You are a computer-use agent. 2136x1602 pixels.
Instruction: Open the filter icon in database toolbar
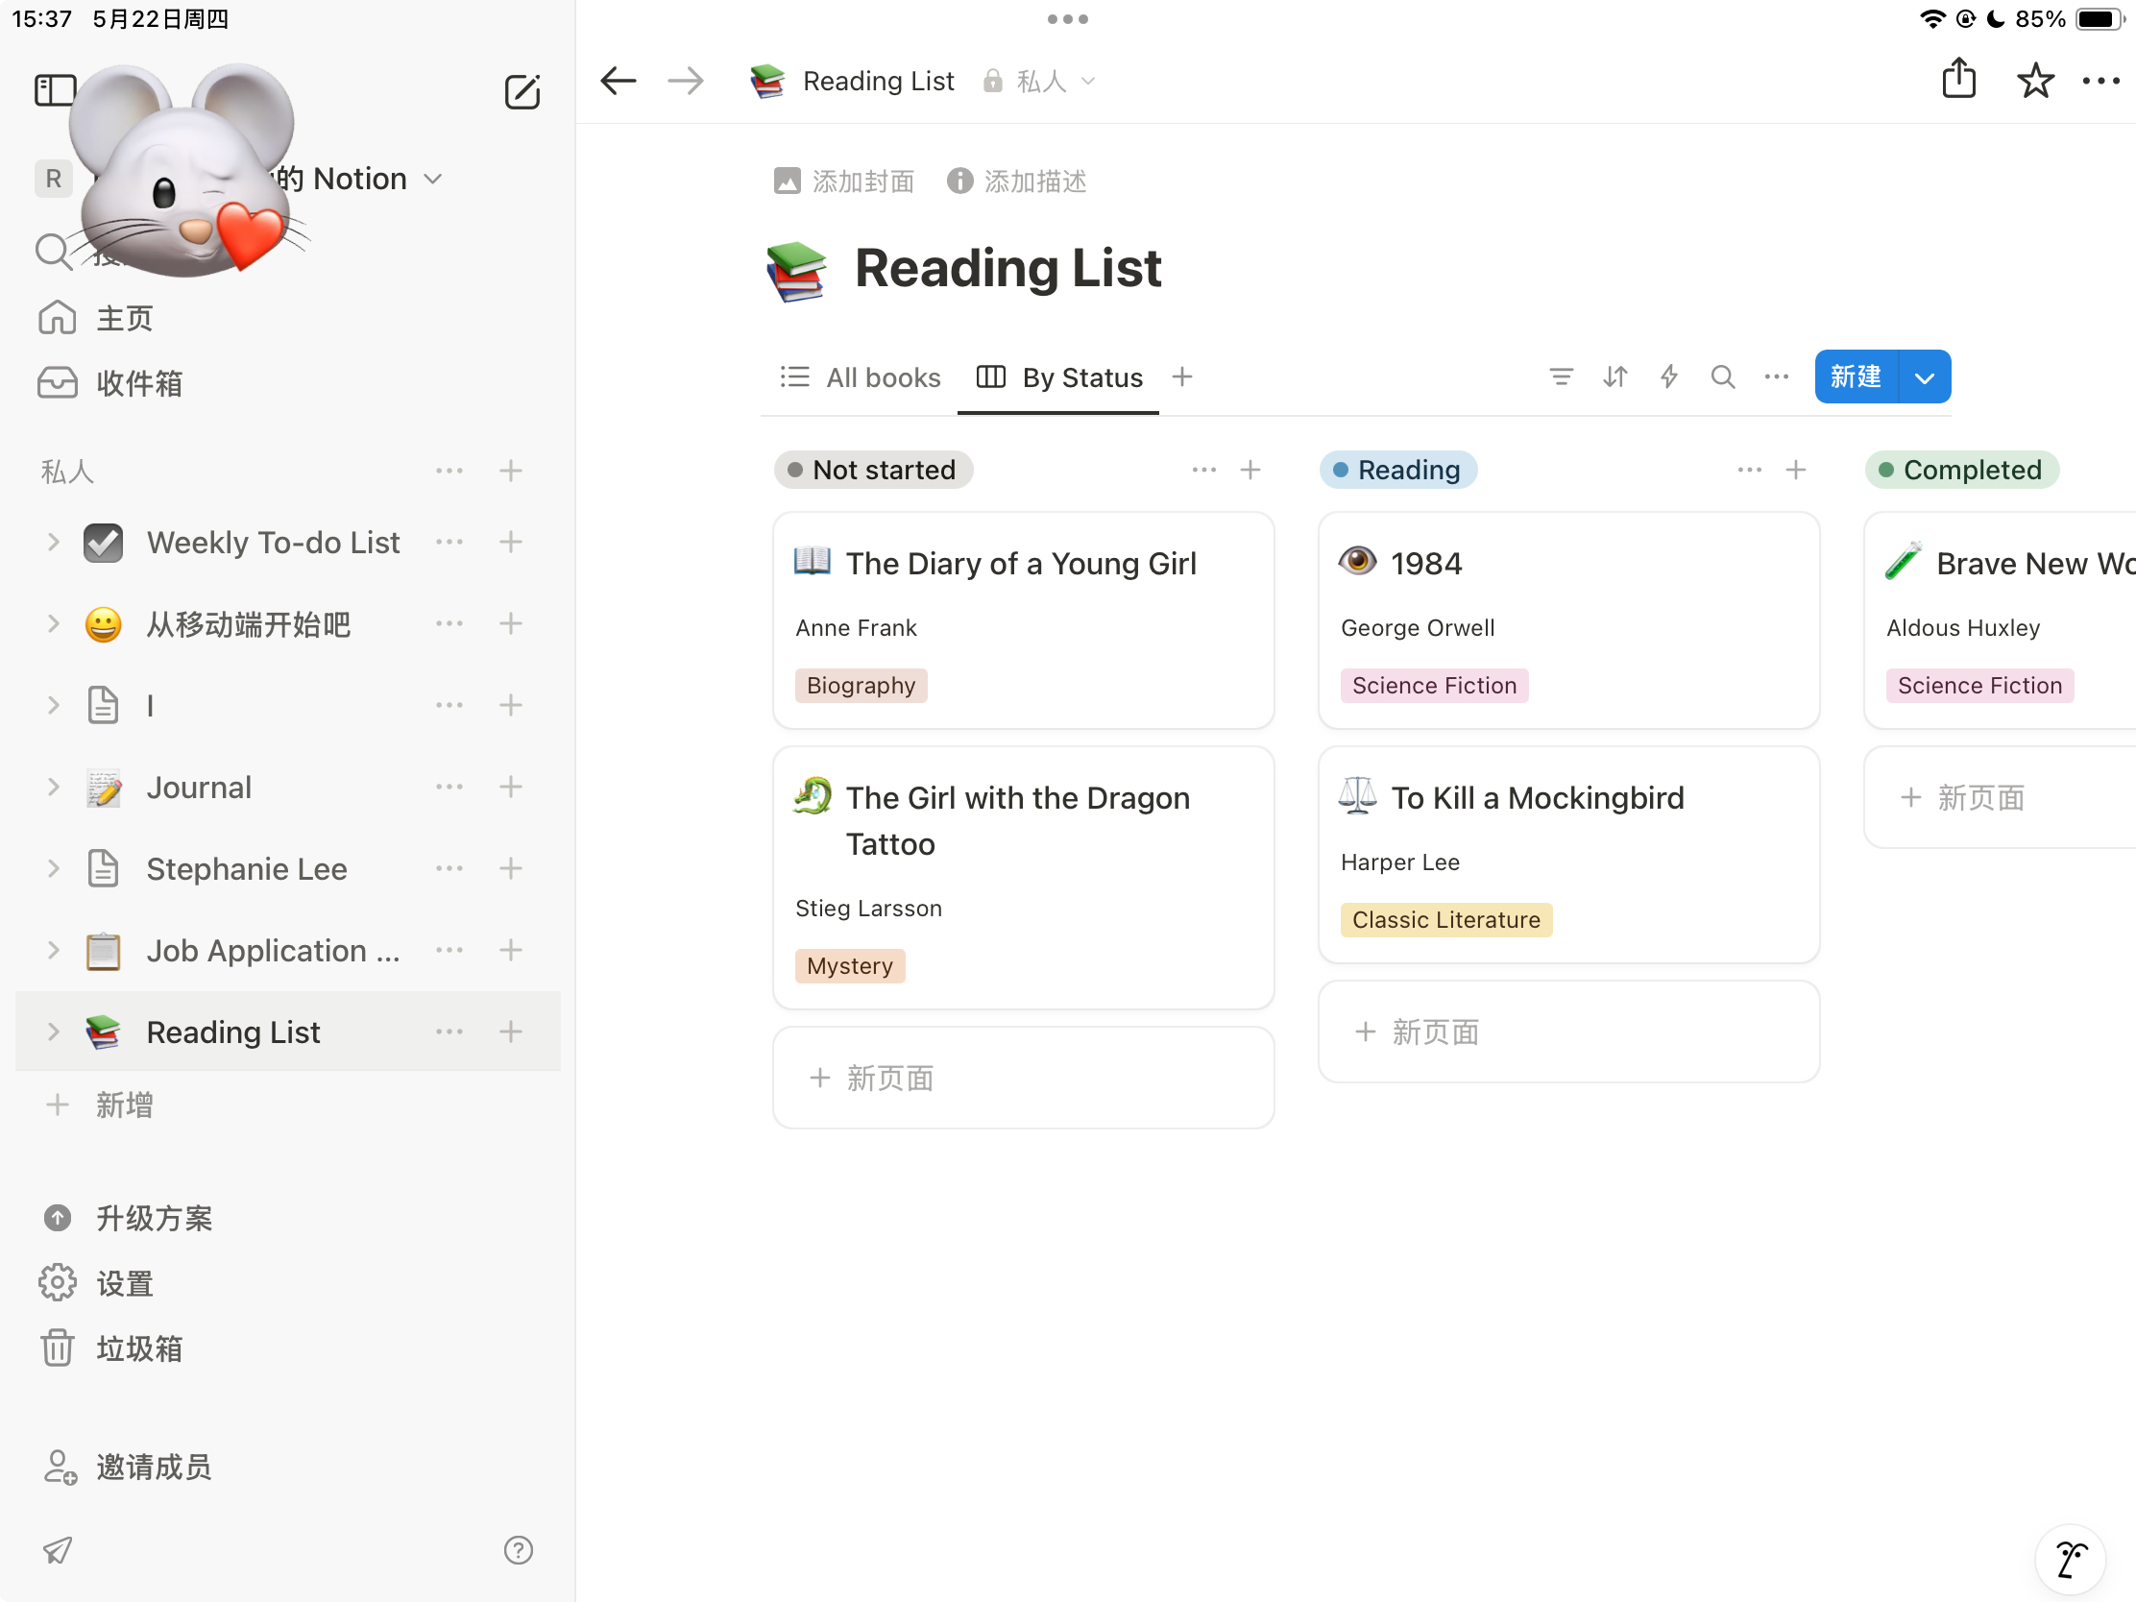[1561, 376]
